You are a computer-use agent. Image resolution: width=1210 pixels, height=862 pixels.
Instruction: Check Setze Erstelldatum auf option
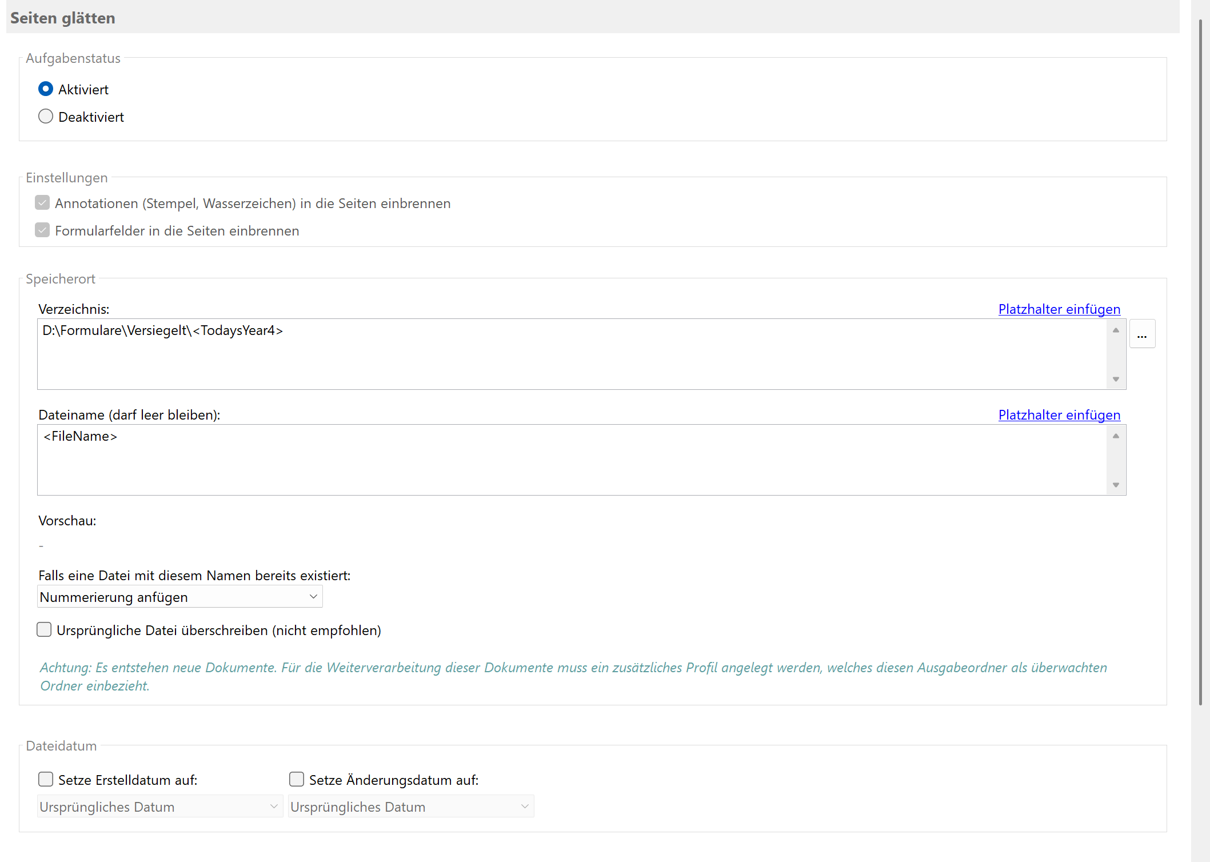[46, 780]
